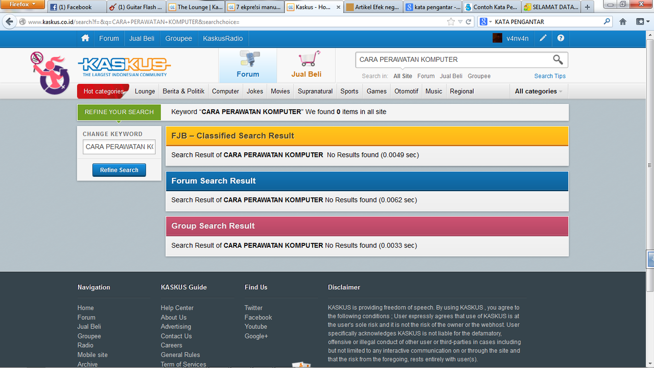Viewport: 654px width, 368px height.
Task: Switch to the Artikel Efek tab
Action: click(373, 7)
